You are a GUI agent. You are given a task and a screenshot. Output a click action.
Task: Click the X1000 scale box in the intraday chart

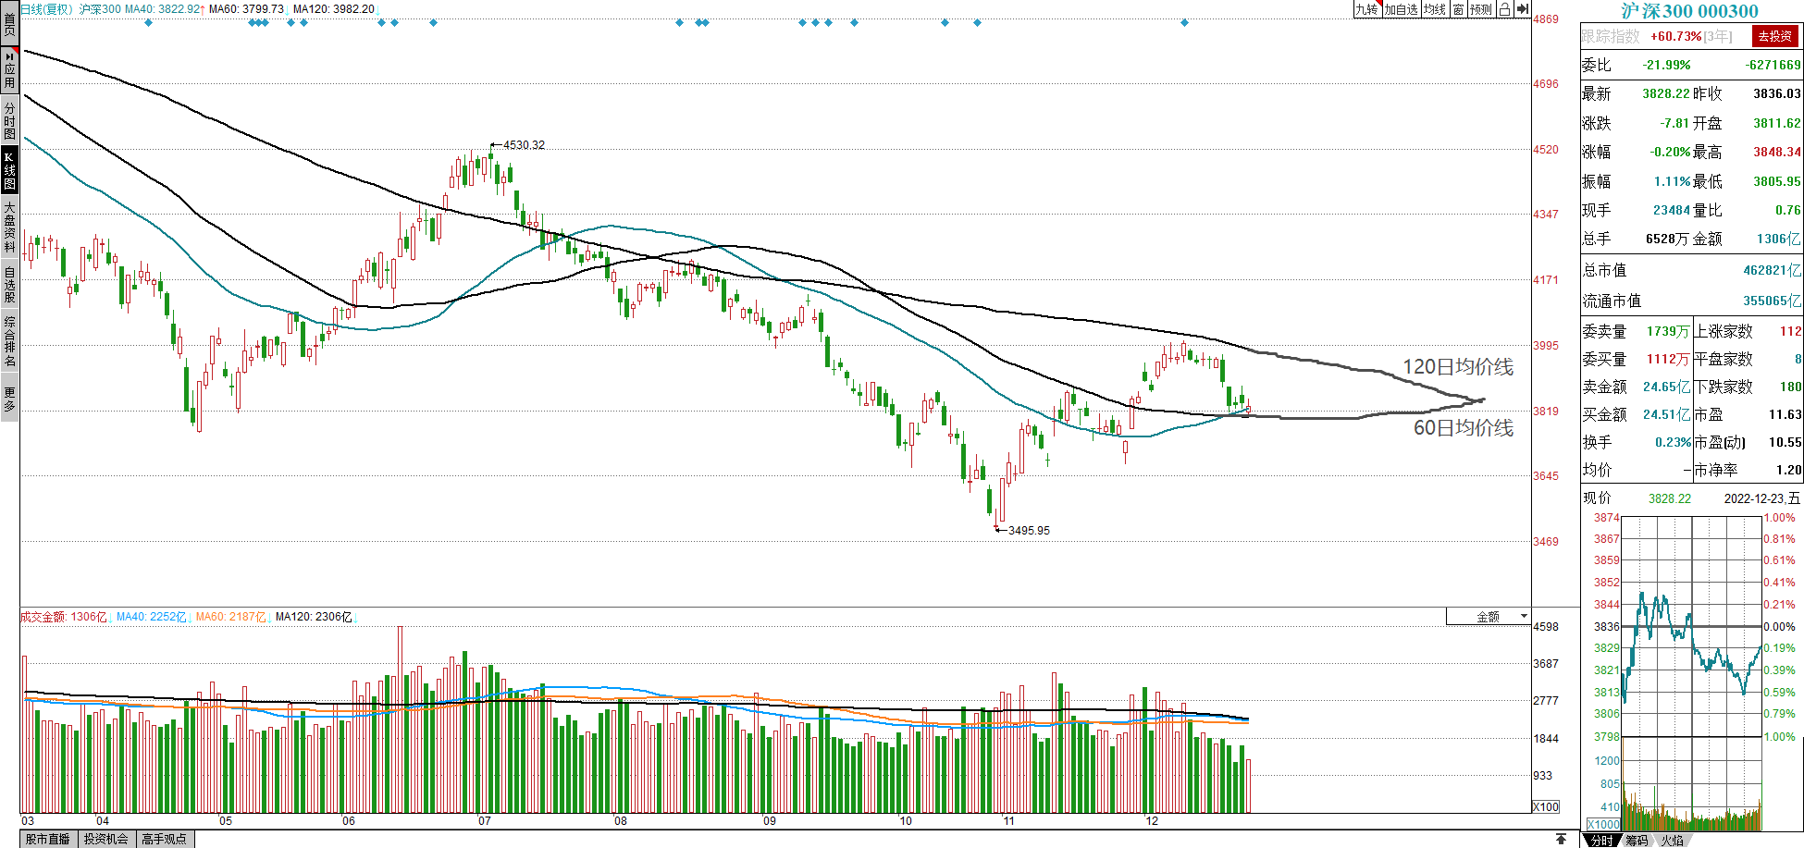pos(1603,824)
